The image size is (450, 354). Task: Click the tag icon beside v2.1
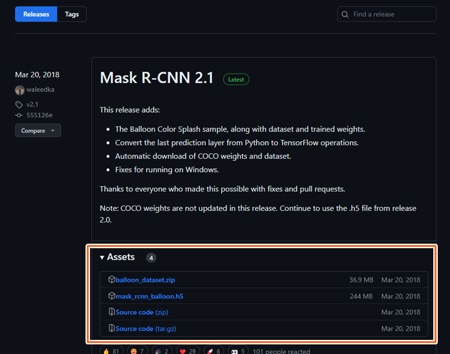[x=19, y=105]
